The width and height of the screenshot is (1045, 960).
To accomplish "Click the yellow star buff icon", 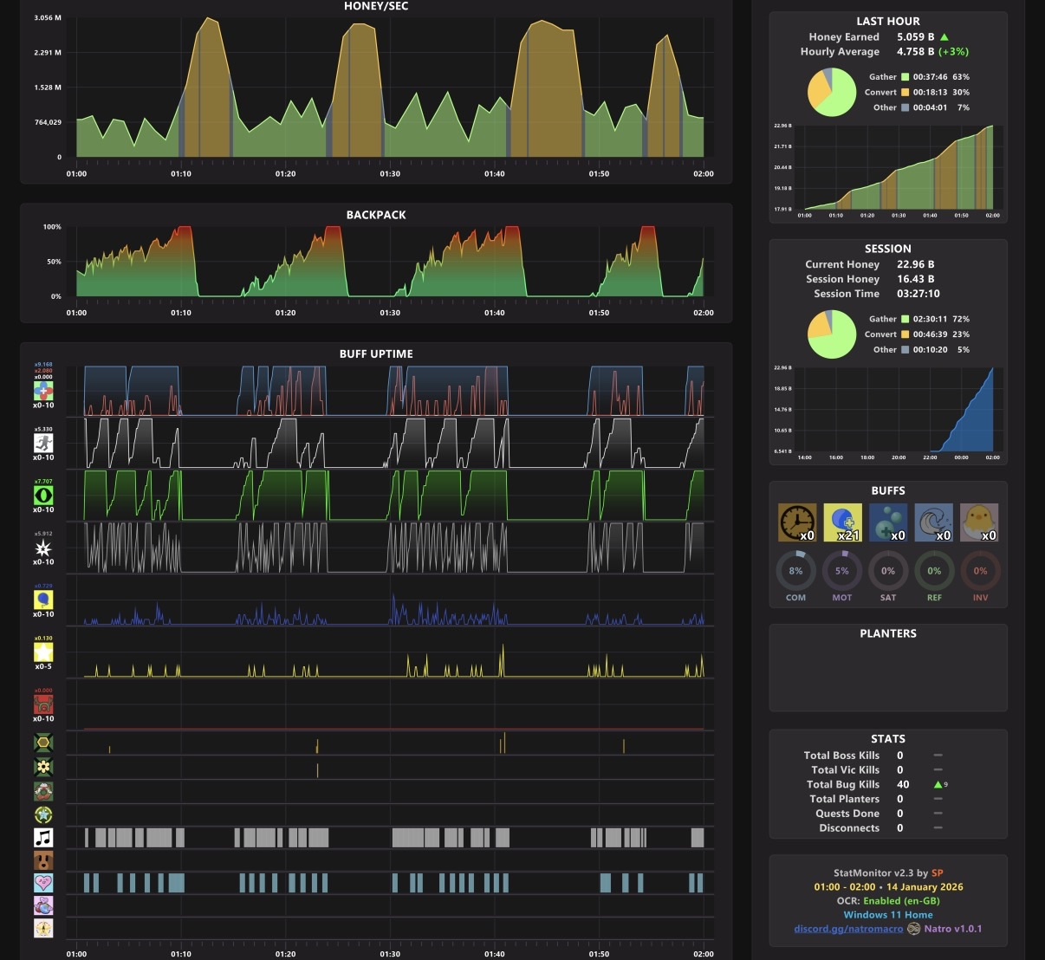I will tap(43, 652).
